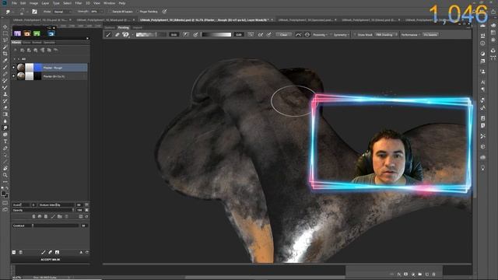The height and width of the screenshot is (280, 498).
Task: Select the Smudge finger tool in the toolbar
Action: pos(5,128)
